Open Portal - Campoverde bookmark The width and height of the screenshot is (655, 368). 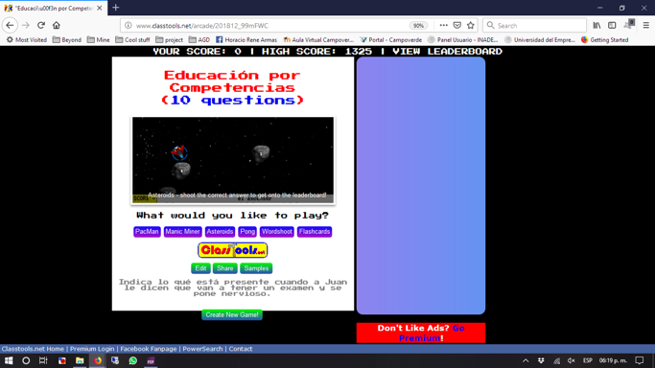click(390, 39)
